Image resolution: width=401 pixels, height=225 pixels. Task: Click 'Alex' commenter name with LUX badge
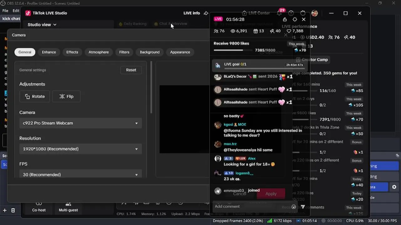252,158
